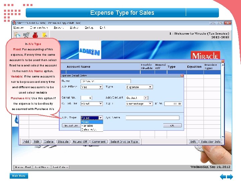The width and height of the screenshot is (241, 181).
Task: Open the Exit menu
Action: pyautogui.click(x=102, y=27)
